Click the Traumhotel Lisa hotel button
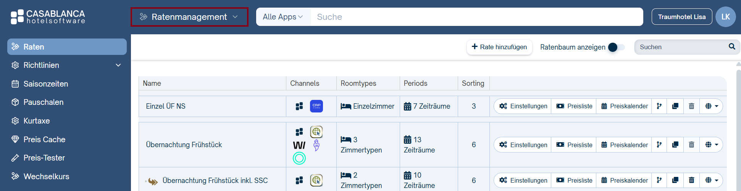 click(x=682, y=17)
